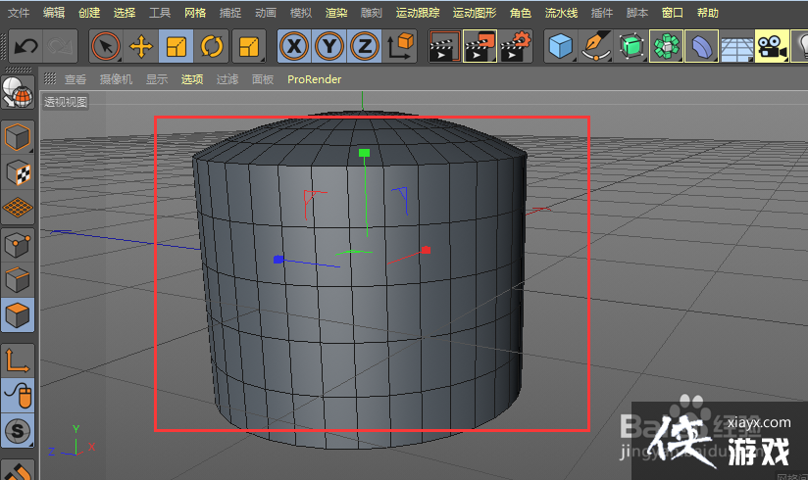808x480 pixels.
Task: Open the 运动图形 menu
Action: point(474,13)
